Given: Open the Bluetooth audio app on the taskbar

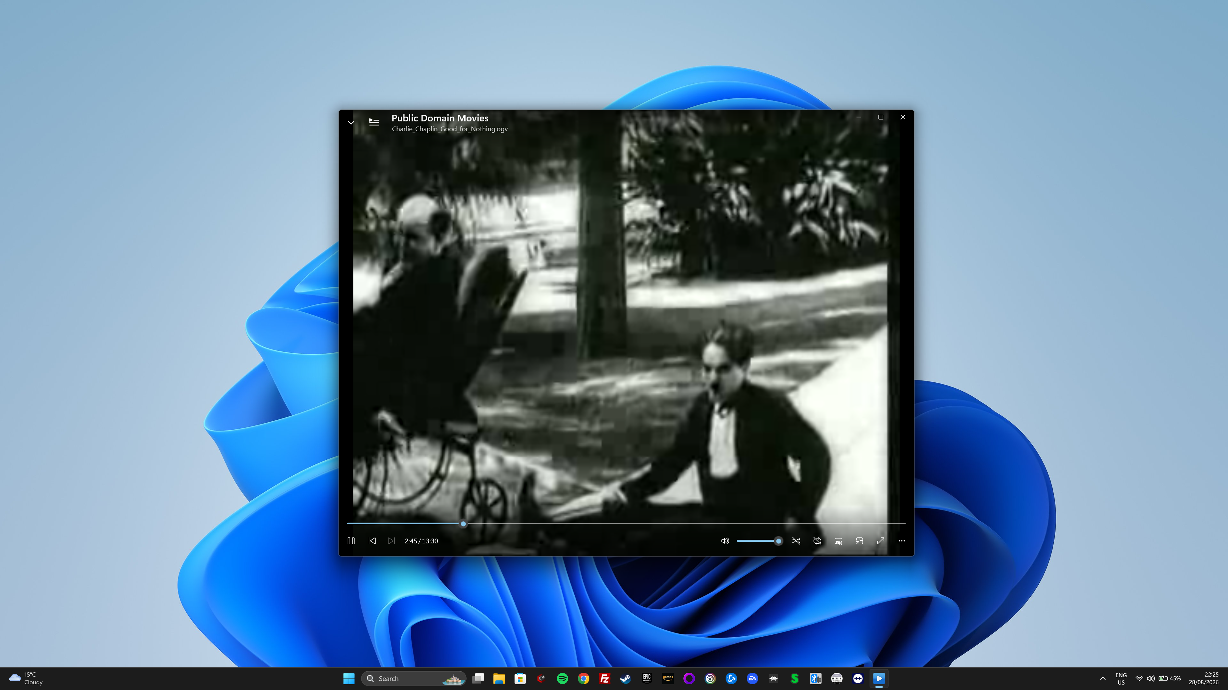Looking at the screenshot, I should [816, 678].
